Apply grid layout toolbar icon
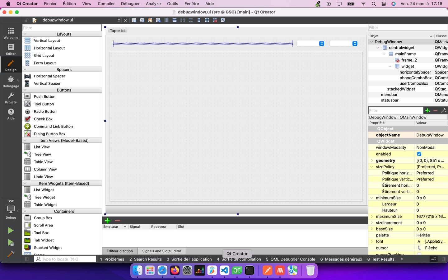The height and width of the screenshot is (280, 448). point(207,20)
